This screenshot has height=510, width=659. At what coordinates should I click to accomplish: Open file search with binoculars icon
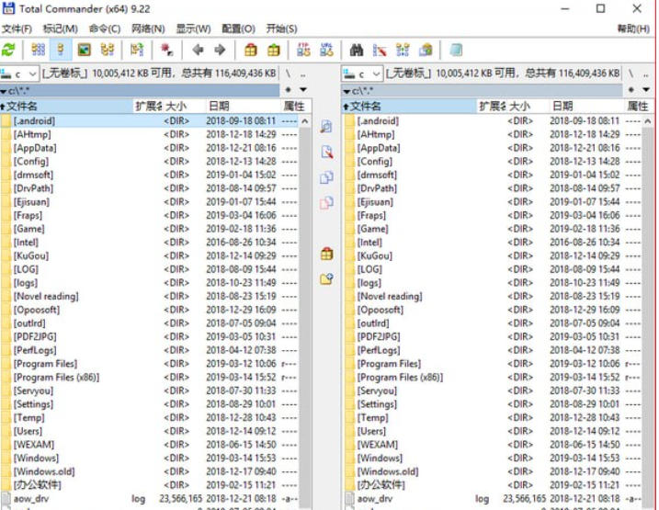(357, 50)
